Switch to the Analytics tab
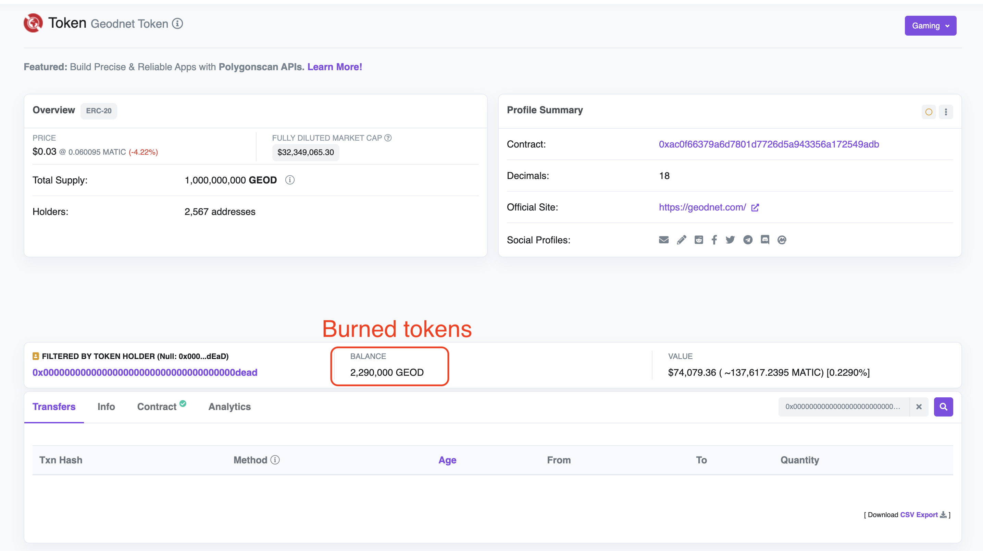This screenshot has height=551, width=983. coord(229,407)
